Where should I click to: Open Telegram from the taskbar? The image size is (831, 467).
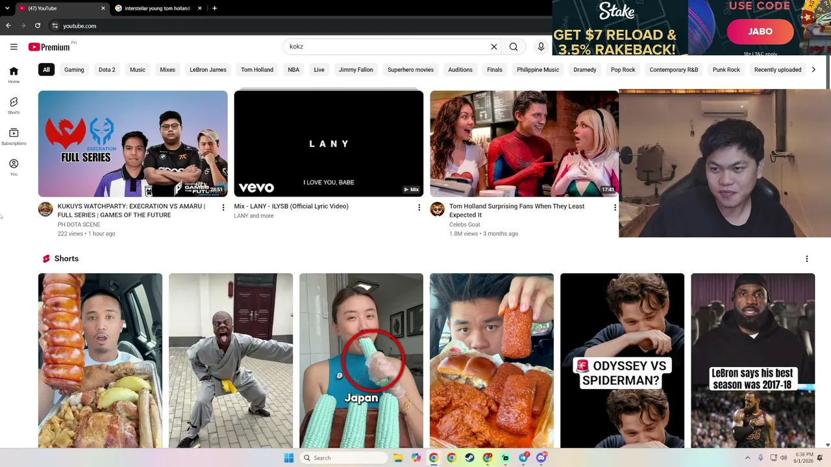(523, 458)
